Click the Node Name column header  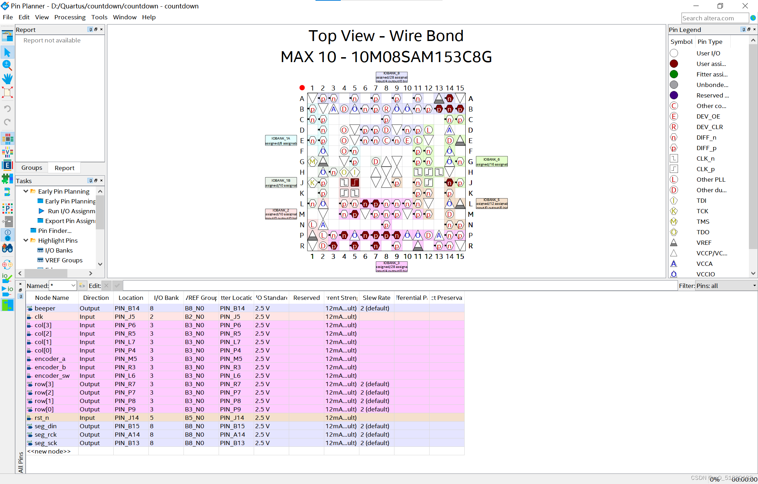coord(52,298)
